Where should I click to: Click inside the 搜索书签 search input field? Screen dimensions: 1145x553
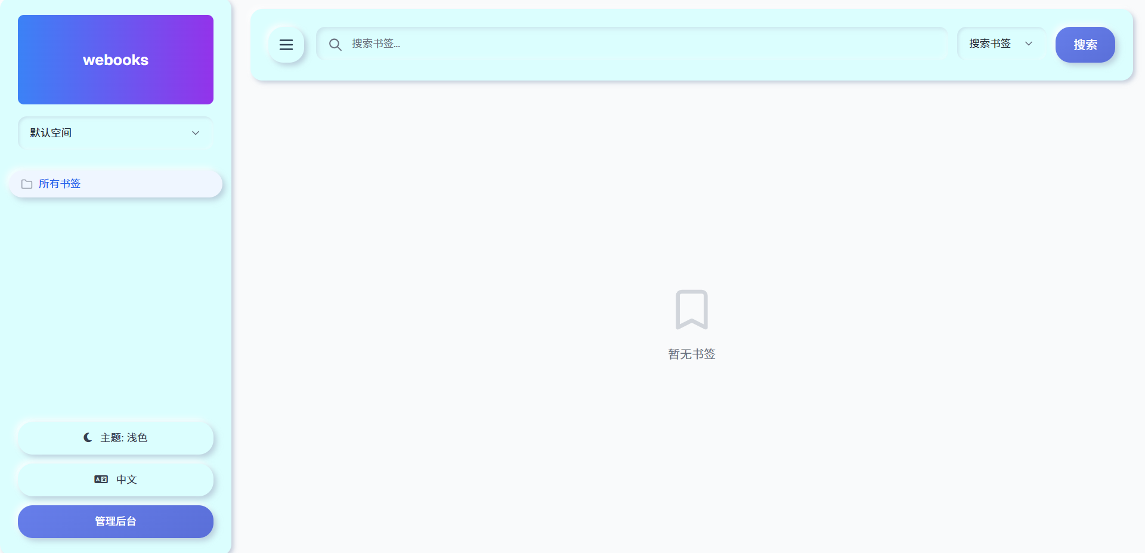click(x=596, y=44)
